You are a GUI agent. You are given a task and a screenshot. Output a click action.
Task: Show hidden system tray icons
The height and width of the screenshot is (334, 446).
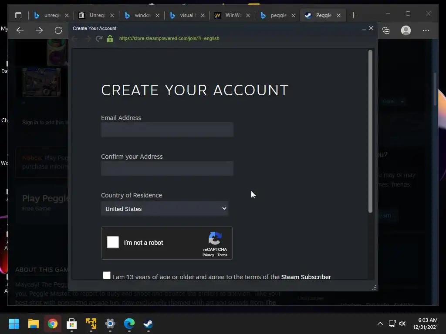[x=380, y=324]
